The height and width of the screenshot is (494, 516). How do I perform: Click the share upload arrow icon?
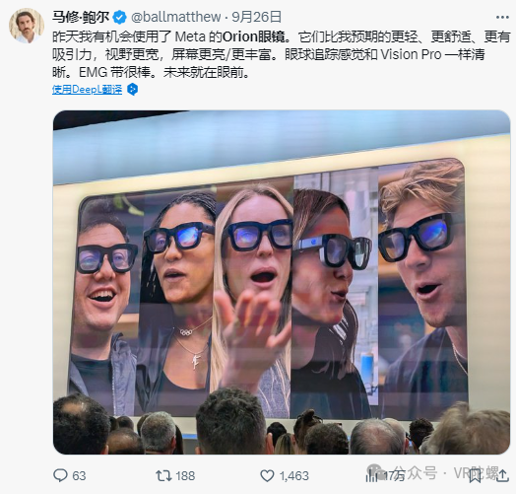[x=502, y=476]
